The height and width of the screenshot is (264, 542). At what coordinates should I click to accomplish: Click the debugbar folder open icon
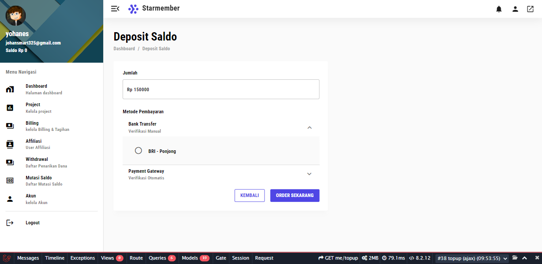(x=515, y=258)
